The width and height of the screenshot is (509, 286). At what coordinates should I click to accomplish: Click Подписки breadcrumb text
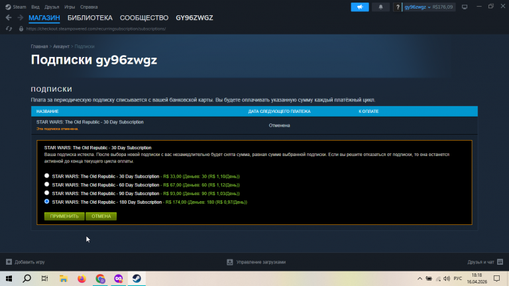84,46
